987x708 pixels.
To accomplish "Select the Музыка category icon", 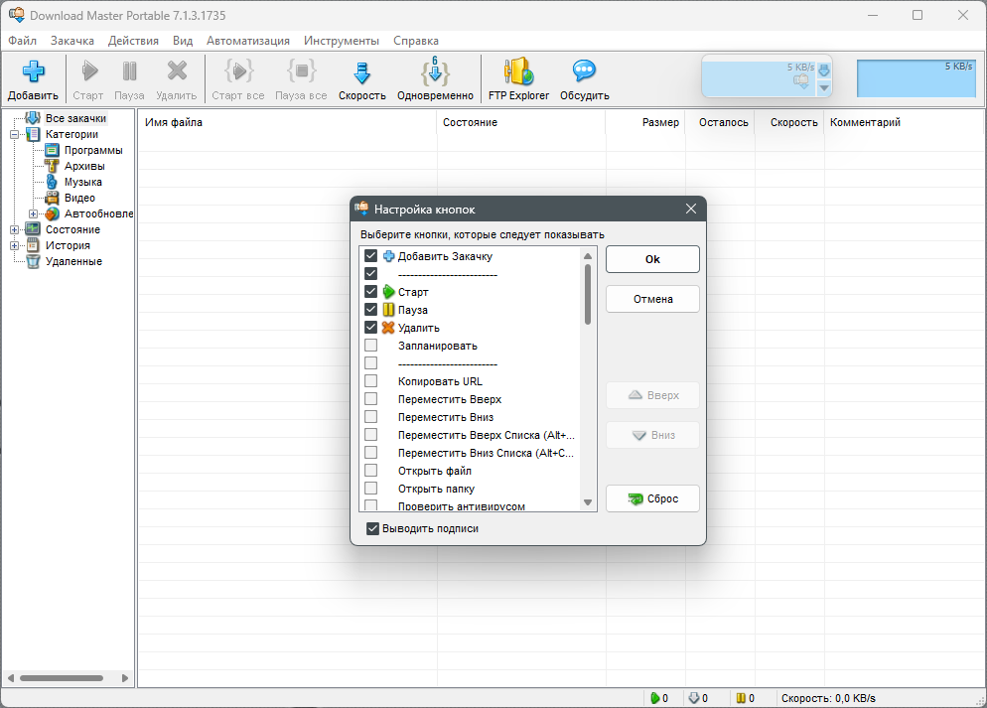I will [x=53, y=182].
